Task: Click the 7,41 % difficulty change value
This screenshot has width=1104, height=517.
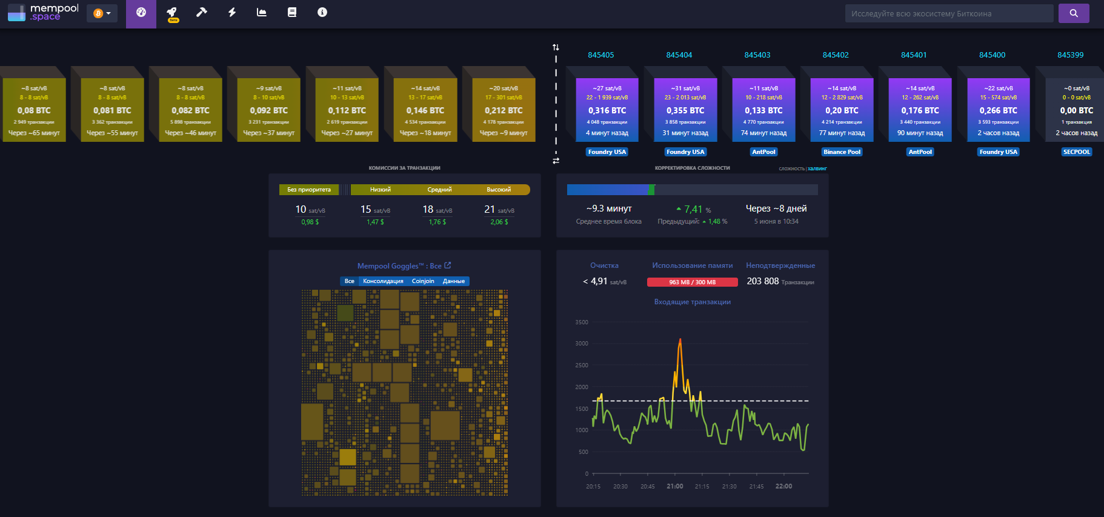Action: coord(694,209)
